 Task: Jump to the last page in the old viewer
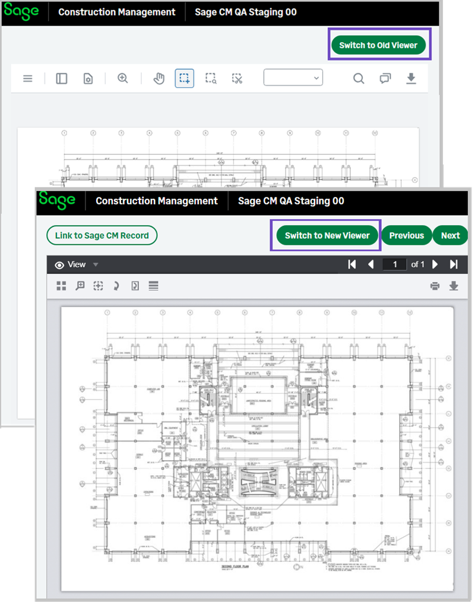pos(454,264)
